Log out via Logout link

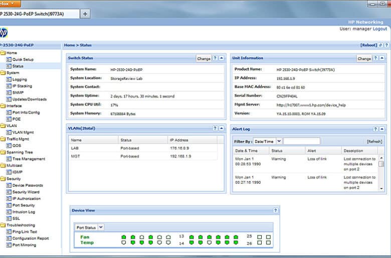point(380,29)
